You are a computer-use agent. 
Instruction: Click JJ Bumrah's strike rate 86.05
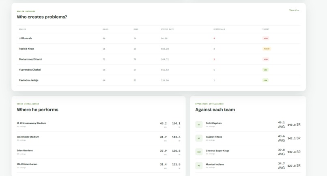tap(164, 39)
